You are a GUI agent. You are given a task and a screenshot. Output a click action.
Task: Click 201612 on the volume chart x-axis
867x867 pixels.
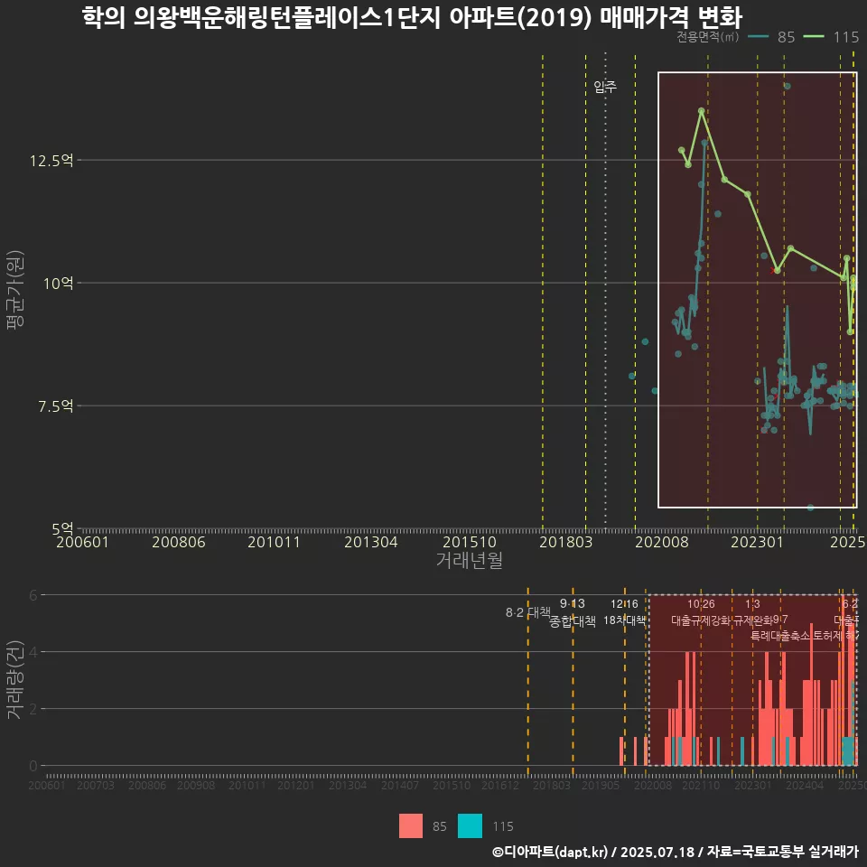[x=499, y=785]
